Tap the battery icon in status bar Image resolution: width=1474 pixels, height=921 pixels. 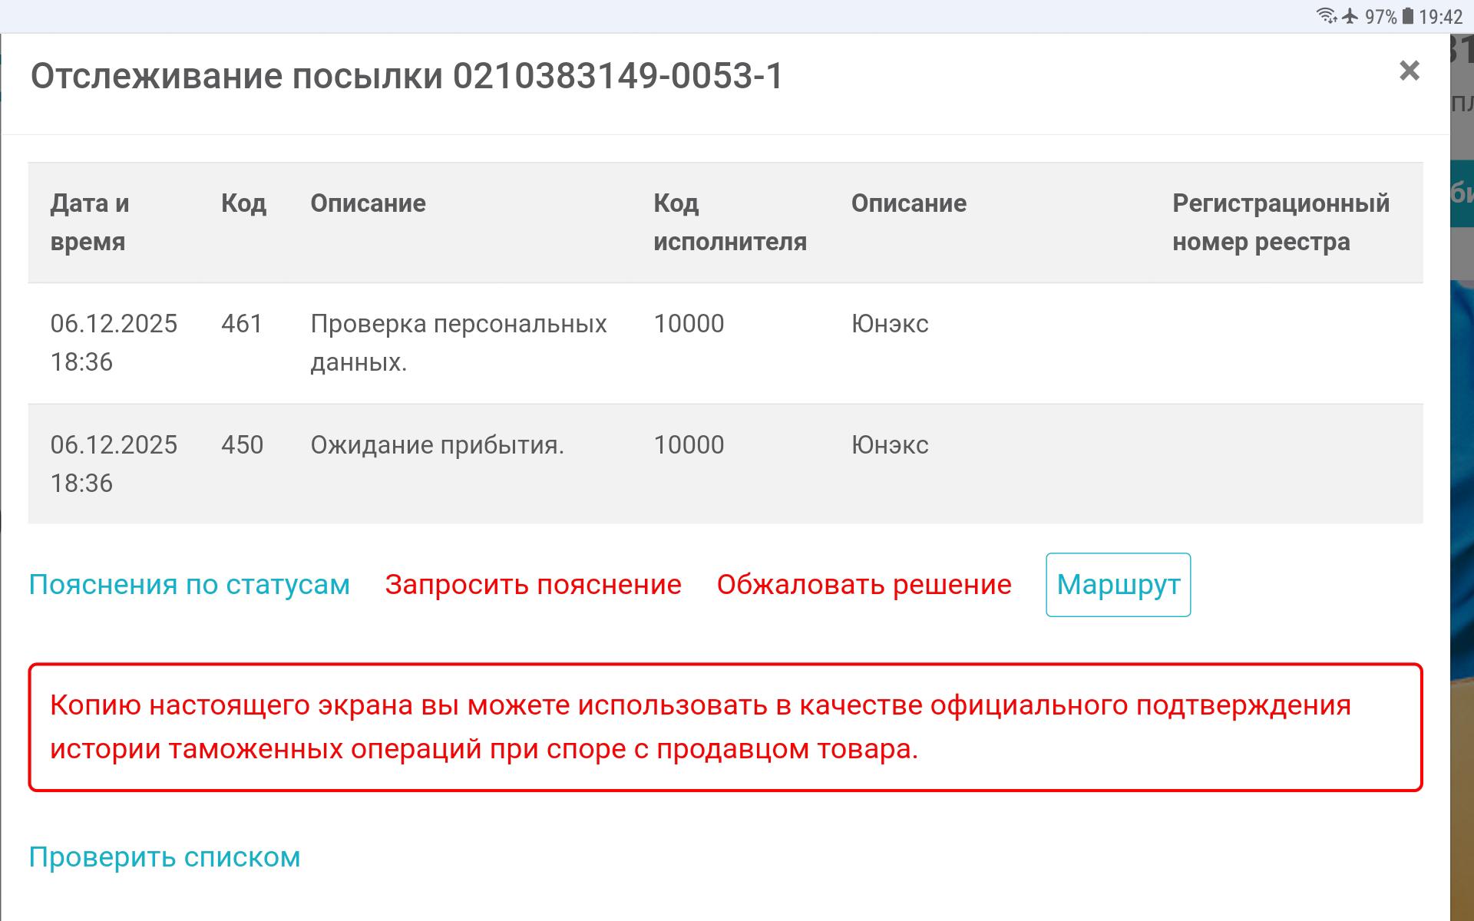(1407, 16)
